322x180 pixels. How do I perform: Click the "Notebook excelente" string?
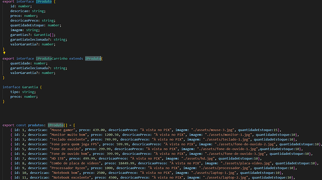click(71, 178)
